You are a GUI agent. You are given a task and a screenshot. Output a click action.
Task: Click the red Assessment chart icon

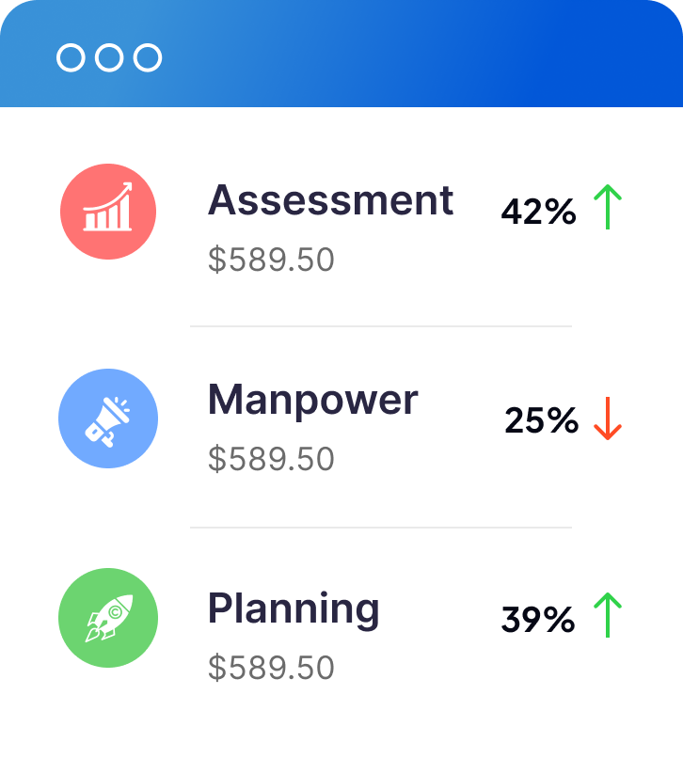(108, 212)
